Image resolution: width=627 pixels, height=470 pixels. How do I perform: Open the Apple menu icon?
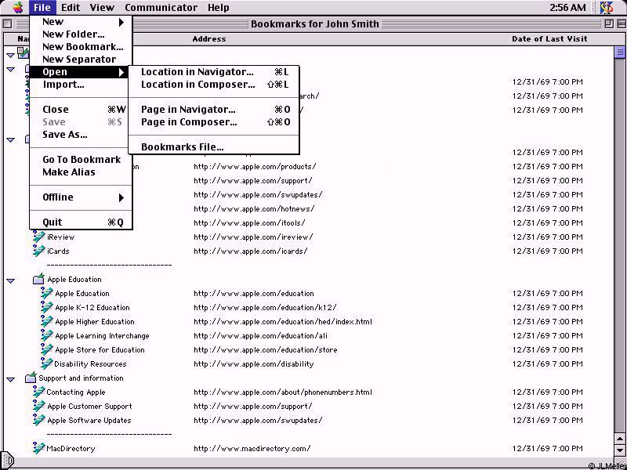[x=17, y=8]
